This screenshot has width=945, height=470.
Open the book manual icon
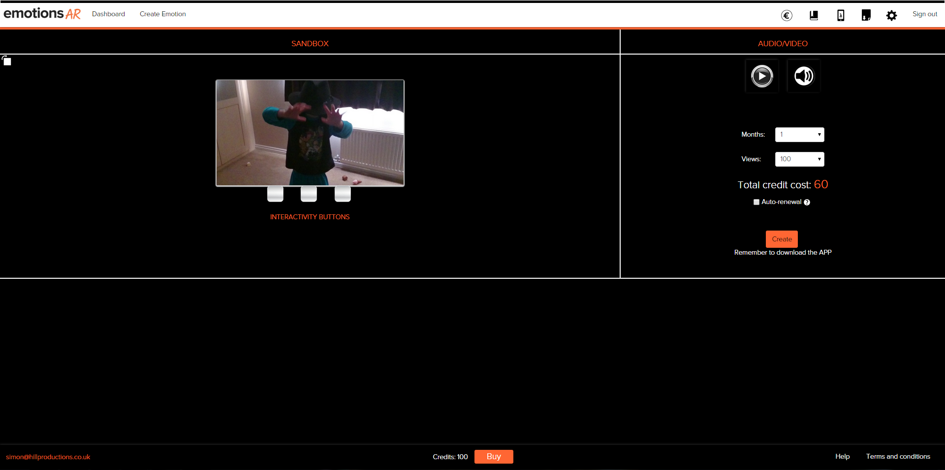pos(814,16)
